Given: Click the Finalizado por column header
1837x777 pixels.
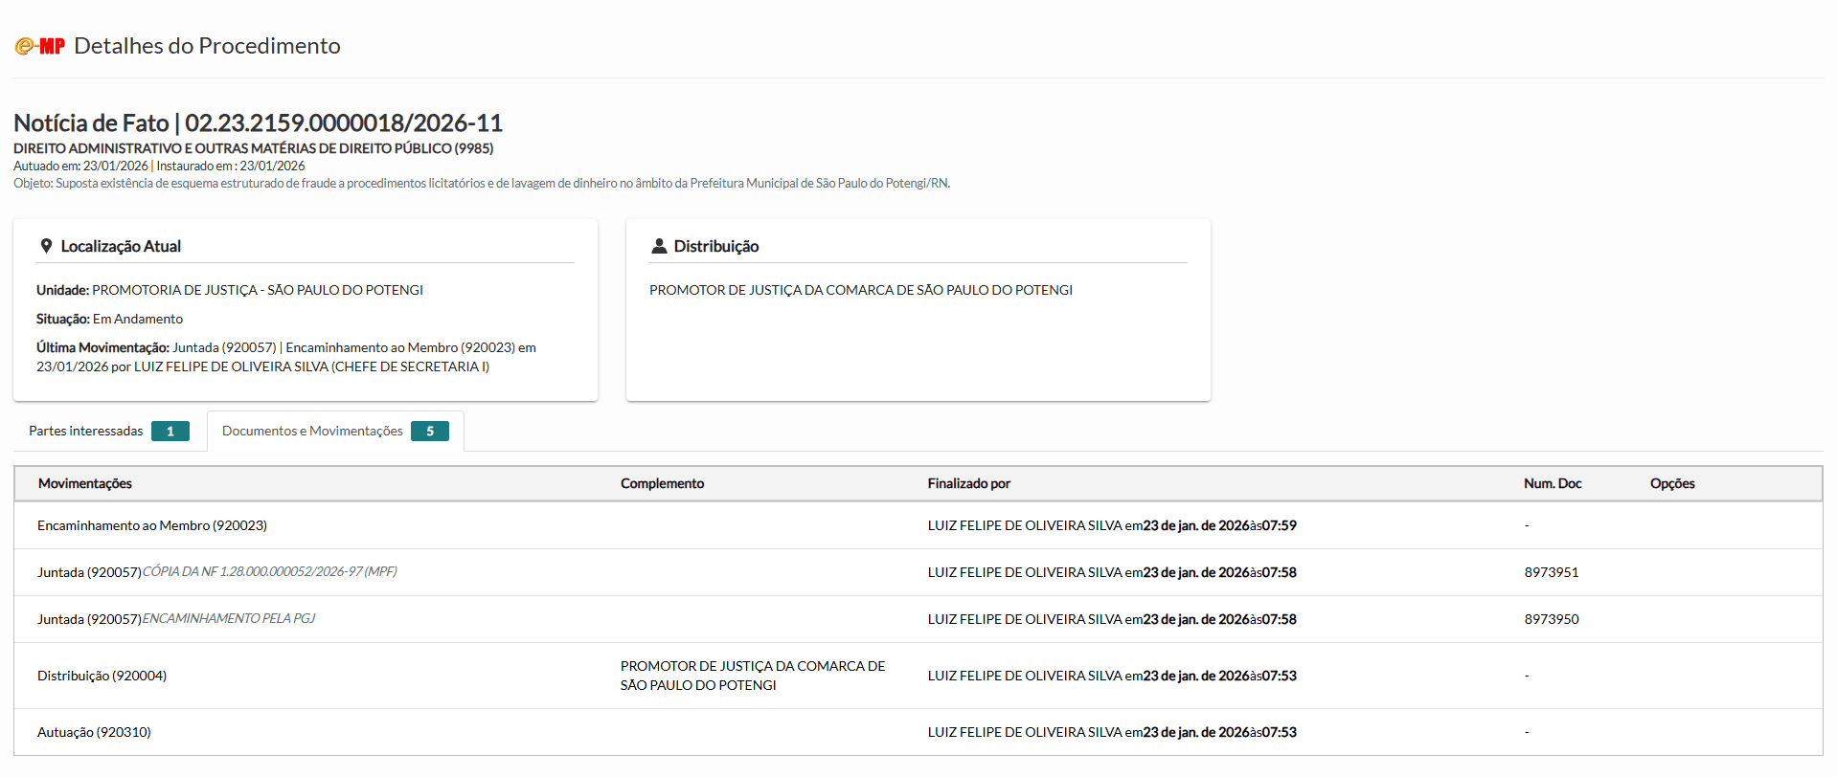Looking at the screenshot, I should [x=968, y=484].
